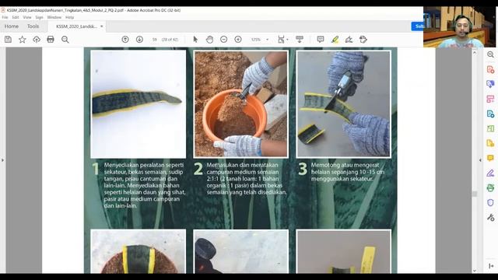This screenshot has height=280, width=498.
Task: Upload the file with the cloud icon
Action: 37,40
